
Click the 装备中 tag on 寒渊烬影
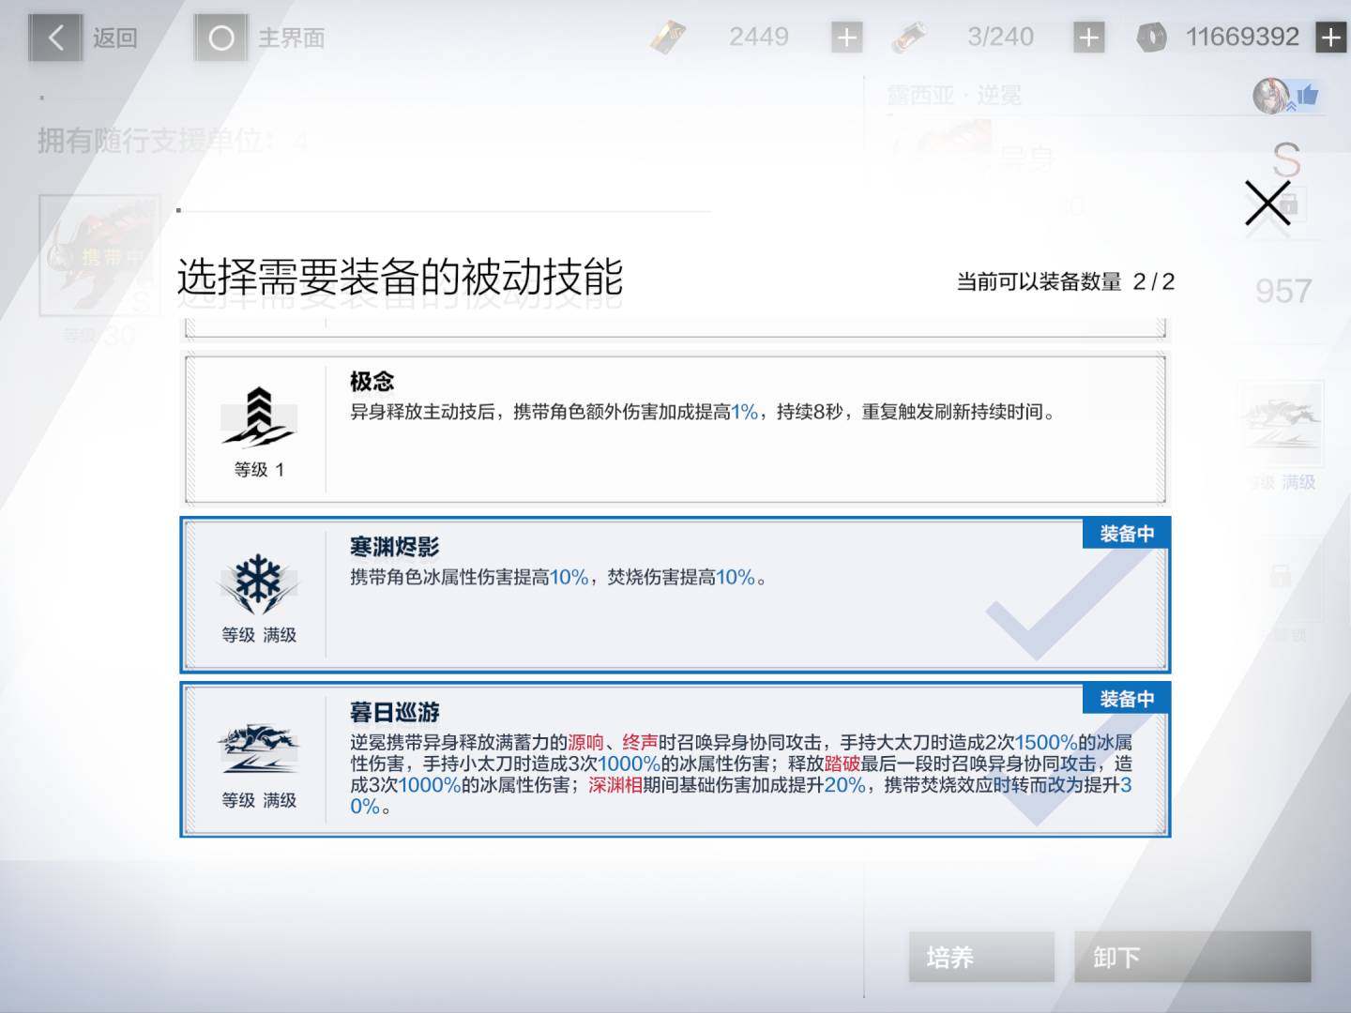tap(1127, 534)
